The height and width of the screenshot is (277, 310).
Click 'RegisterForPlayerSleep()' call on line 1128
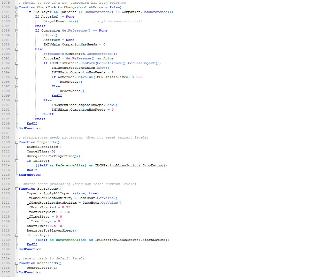tap(51, 230)
